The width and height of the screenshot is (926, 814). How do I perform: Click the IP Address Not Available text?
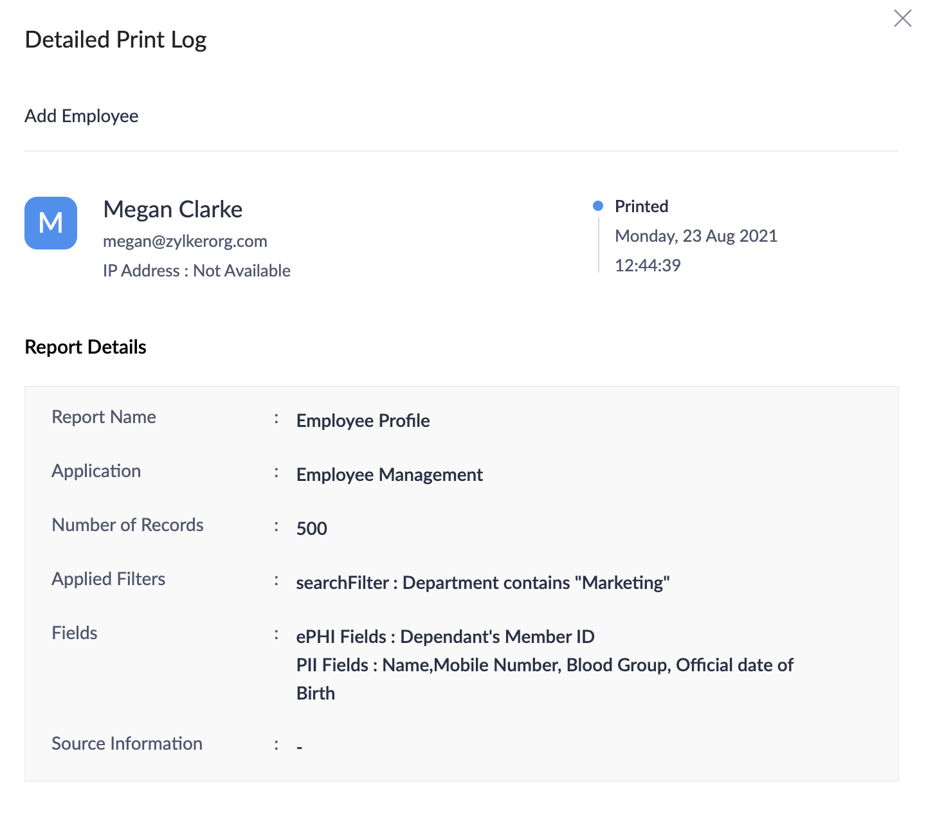point(197,271)
